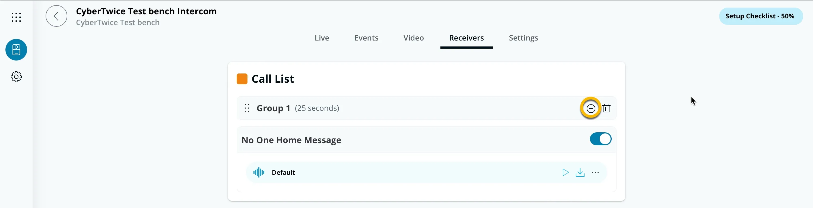This screenshot has height=208, width=813.
Task: Go back using the circled arrow
Action: [56, 16]
